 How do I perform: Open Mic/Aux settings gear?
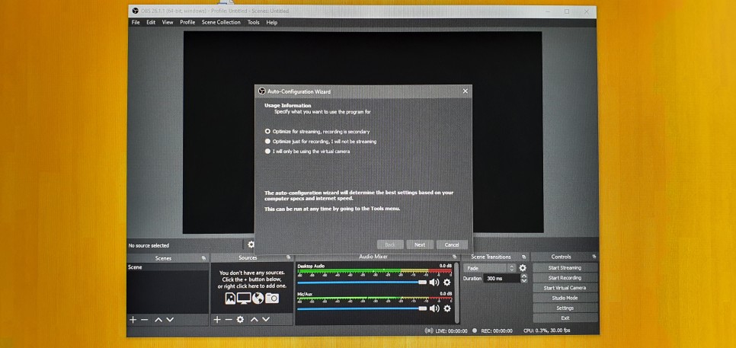(446, 308)
